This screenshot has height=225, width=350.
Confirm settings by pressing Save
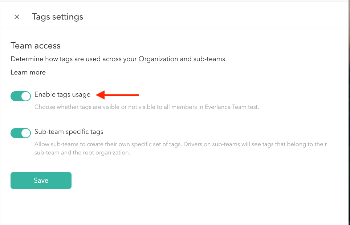click(41, 180)
